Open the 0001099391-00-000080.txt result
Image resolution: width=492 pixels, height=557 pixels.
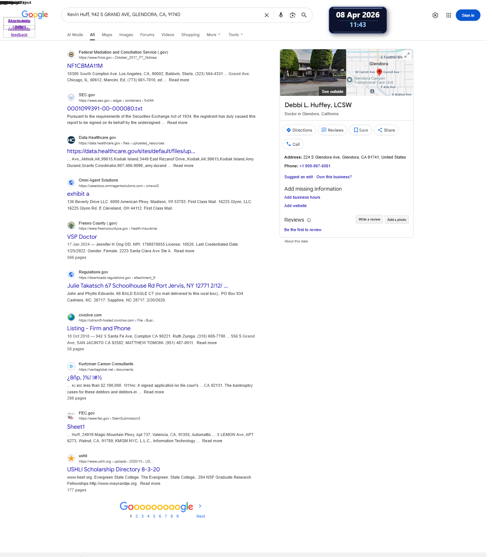[105, 109]
